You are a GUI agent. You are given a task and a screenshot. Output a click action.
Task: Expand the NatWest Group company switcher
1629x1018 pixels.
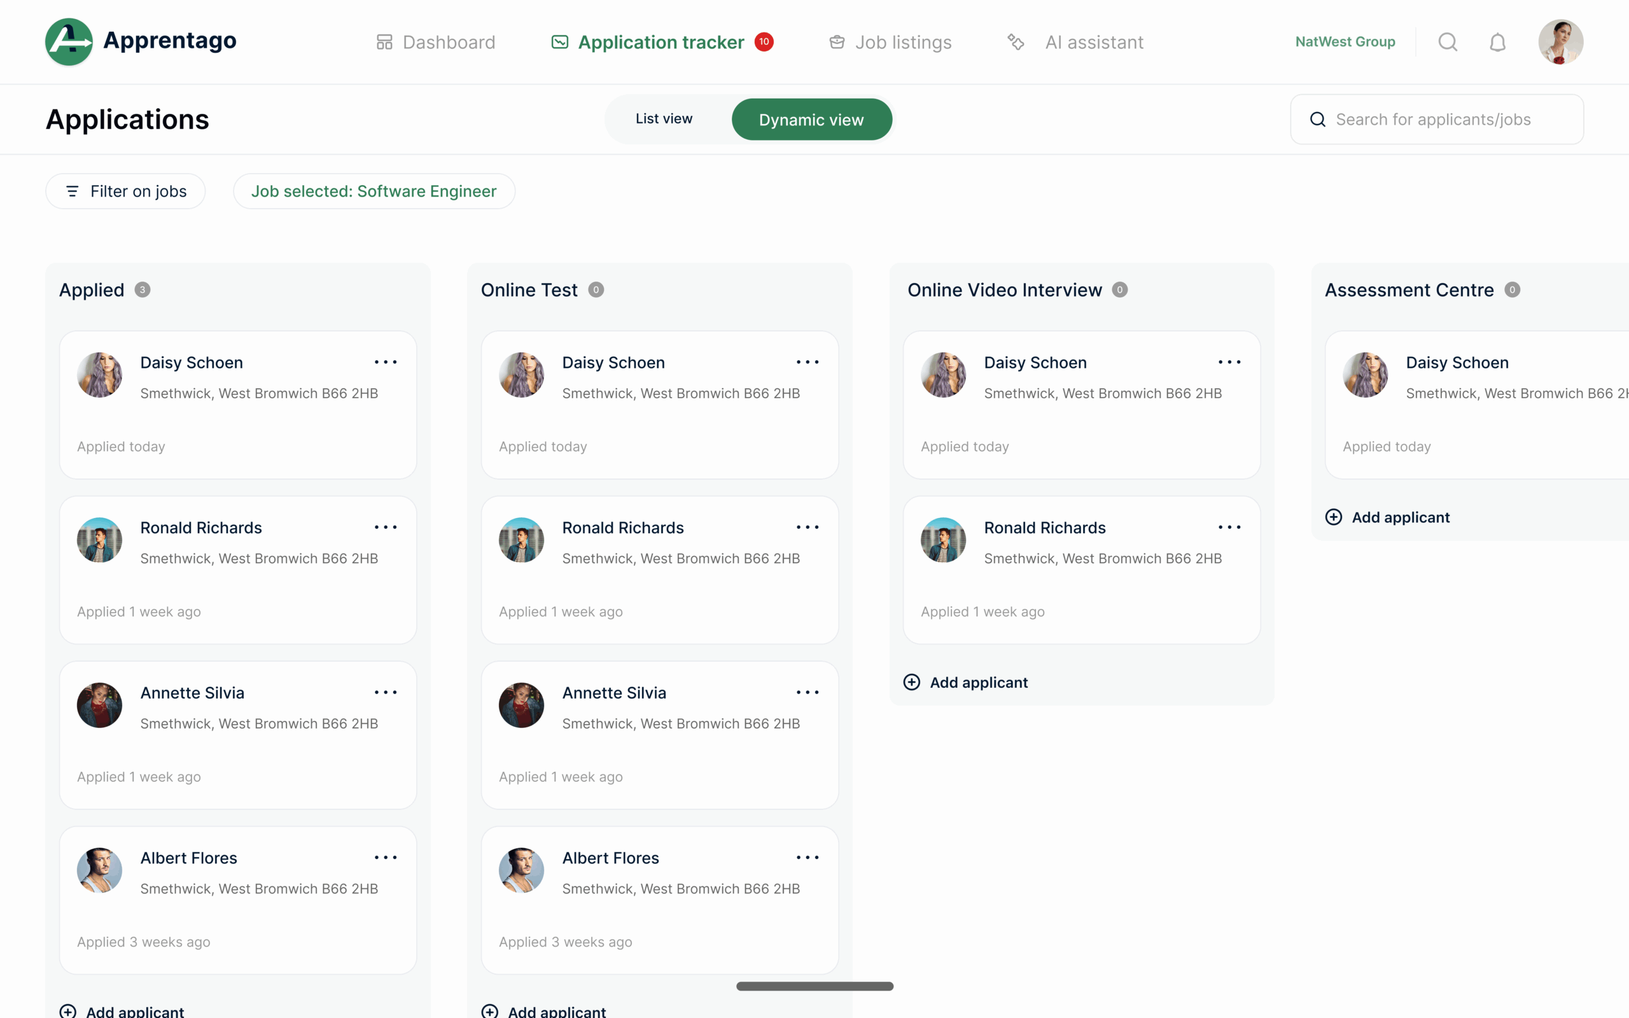[1345, 42]
